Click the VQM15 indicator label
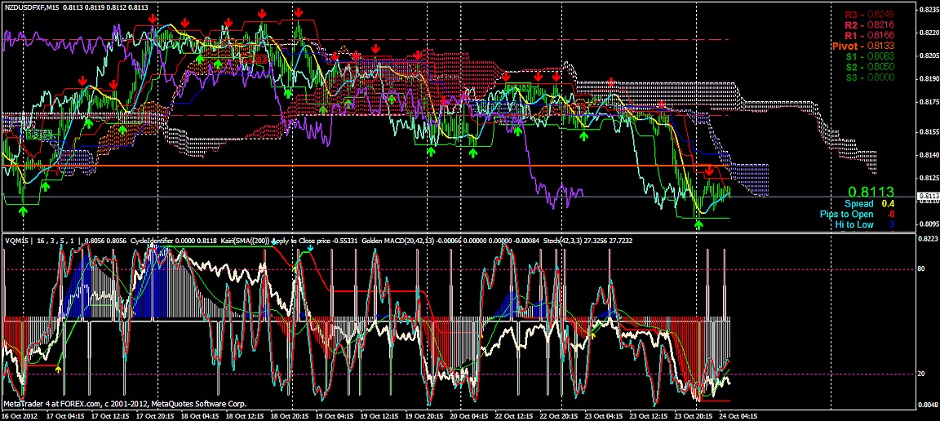Viewport: 940px width, 421px height. click(x=16, y=242)
